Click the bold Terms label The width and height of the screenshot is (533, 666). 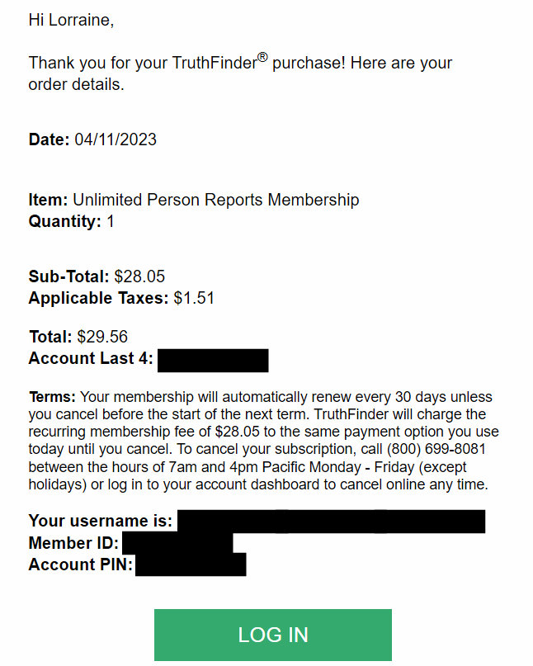point(52,397)
